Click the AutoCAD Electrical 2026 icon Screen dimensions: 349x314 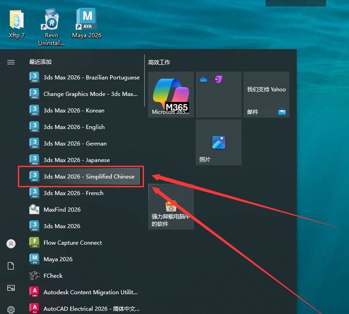pyautogui.click(x=34, y=308)
